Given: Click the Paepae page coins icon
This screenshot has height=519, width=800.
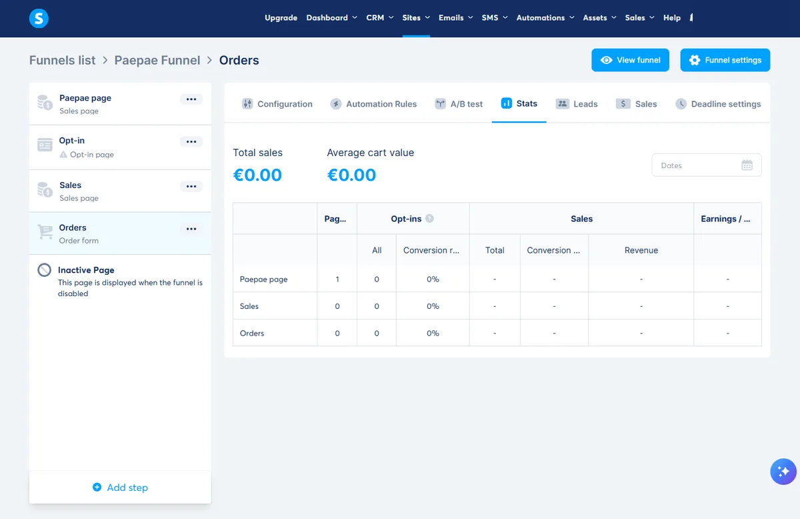Looking at the screenshot, I should click(45, 103).
